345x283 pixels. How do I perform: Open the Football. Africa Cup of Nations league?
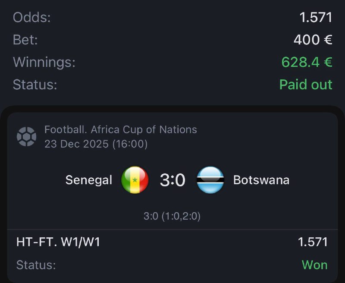click(121, 129)
